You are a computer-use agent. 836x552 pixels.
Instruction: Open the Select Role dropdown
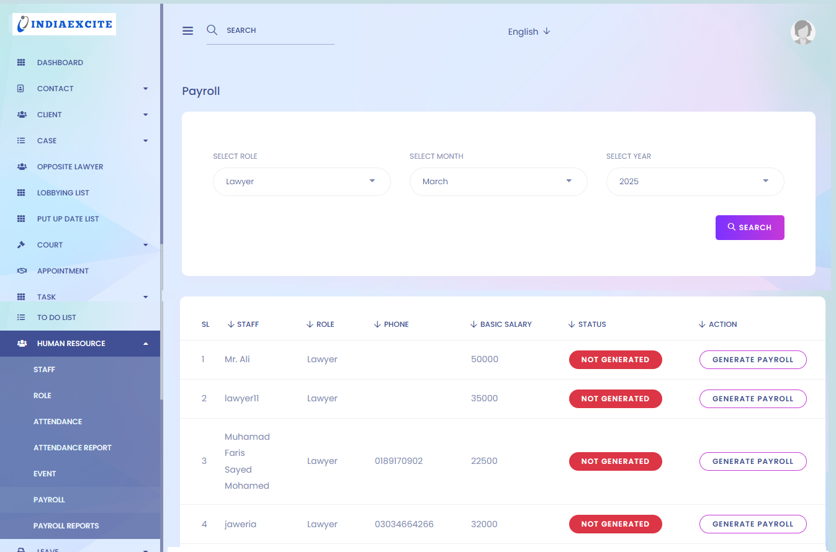click(302, 182)
